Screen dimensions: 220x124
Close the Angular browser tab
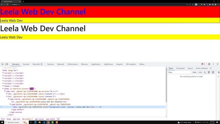20,1
